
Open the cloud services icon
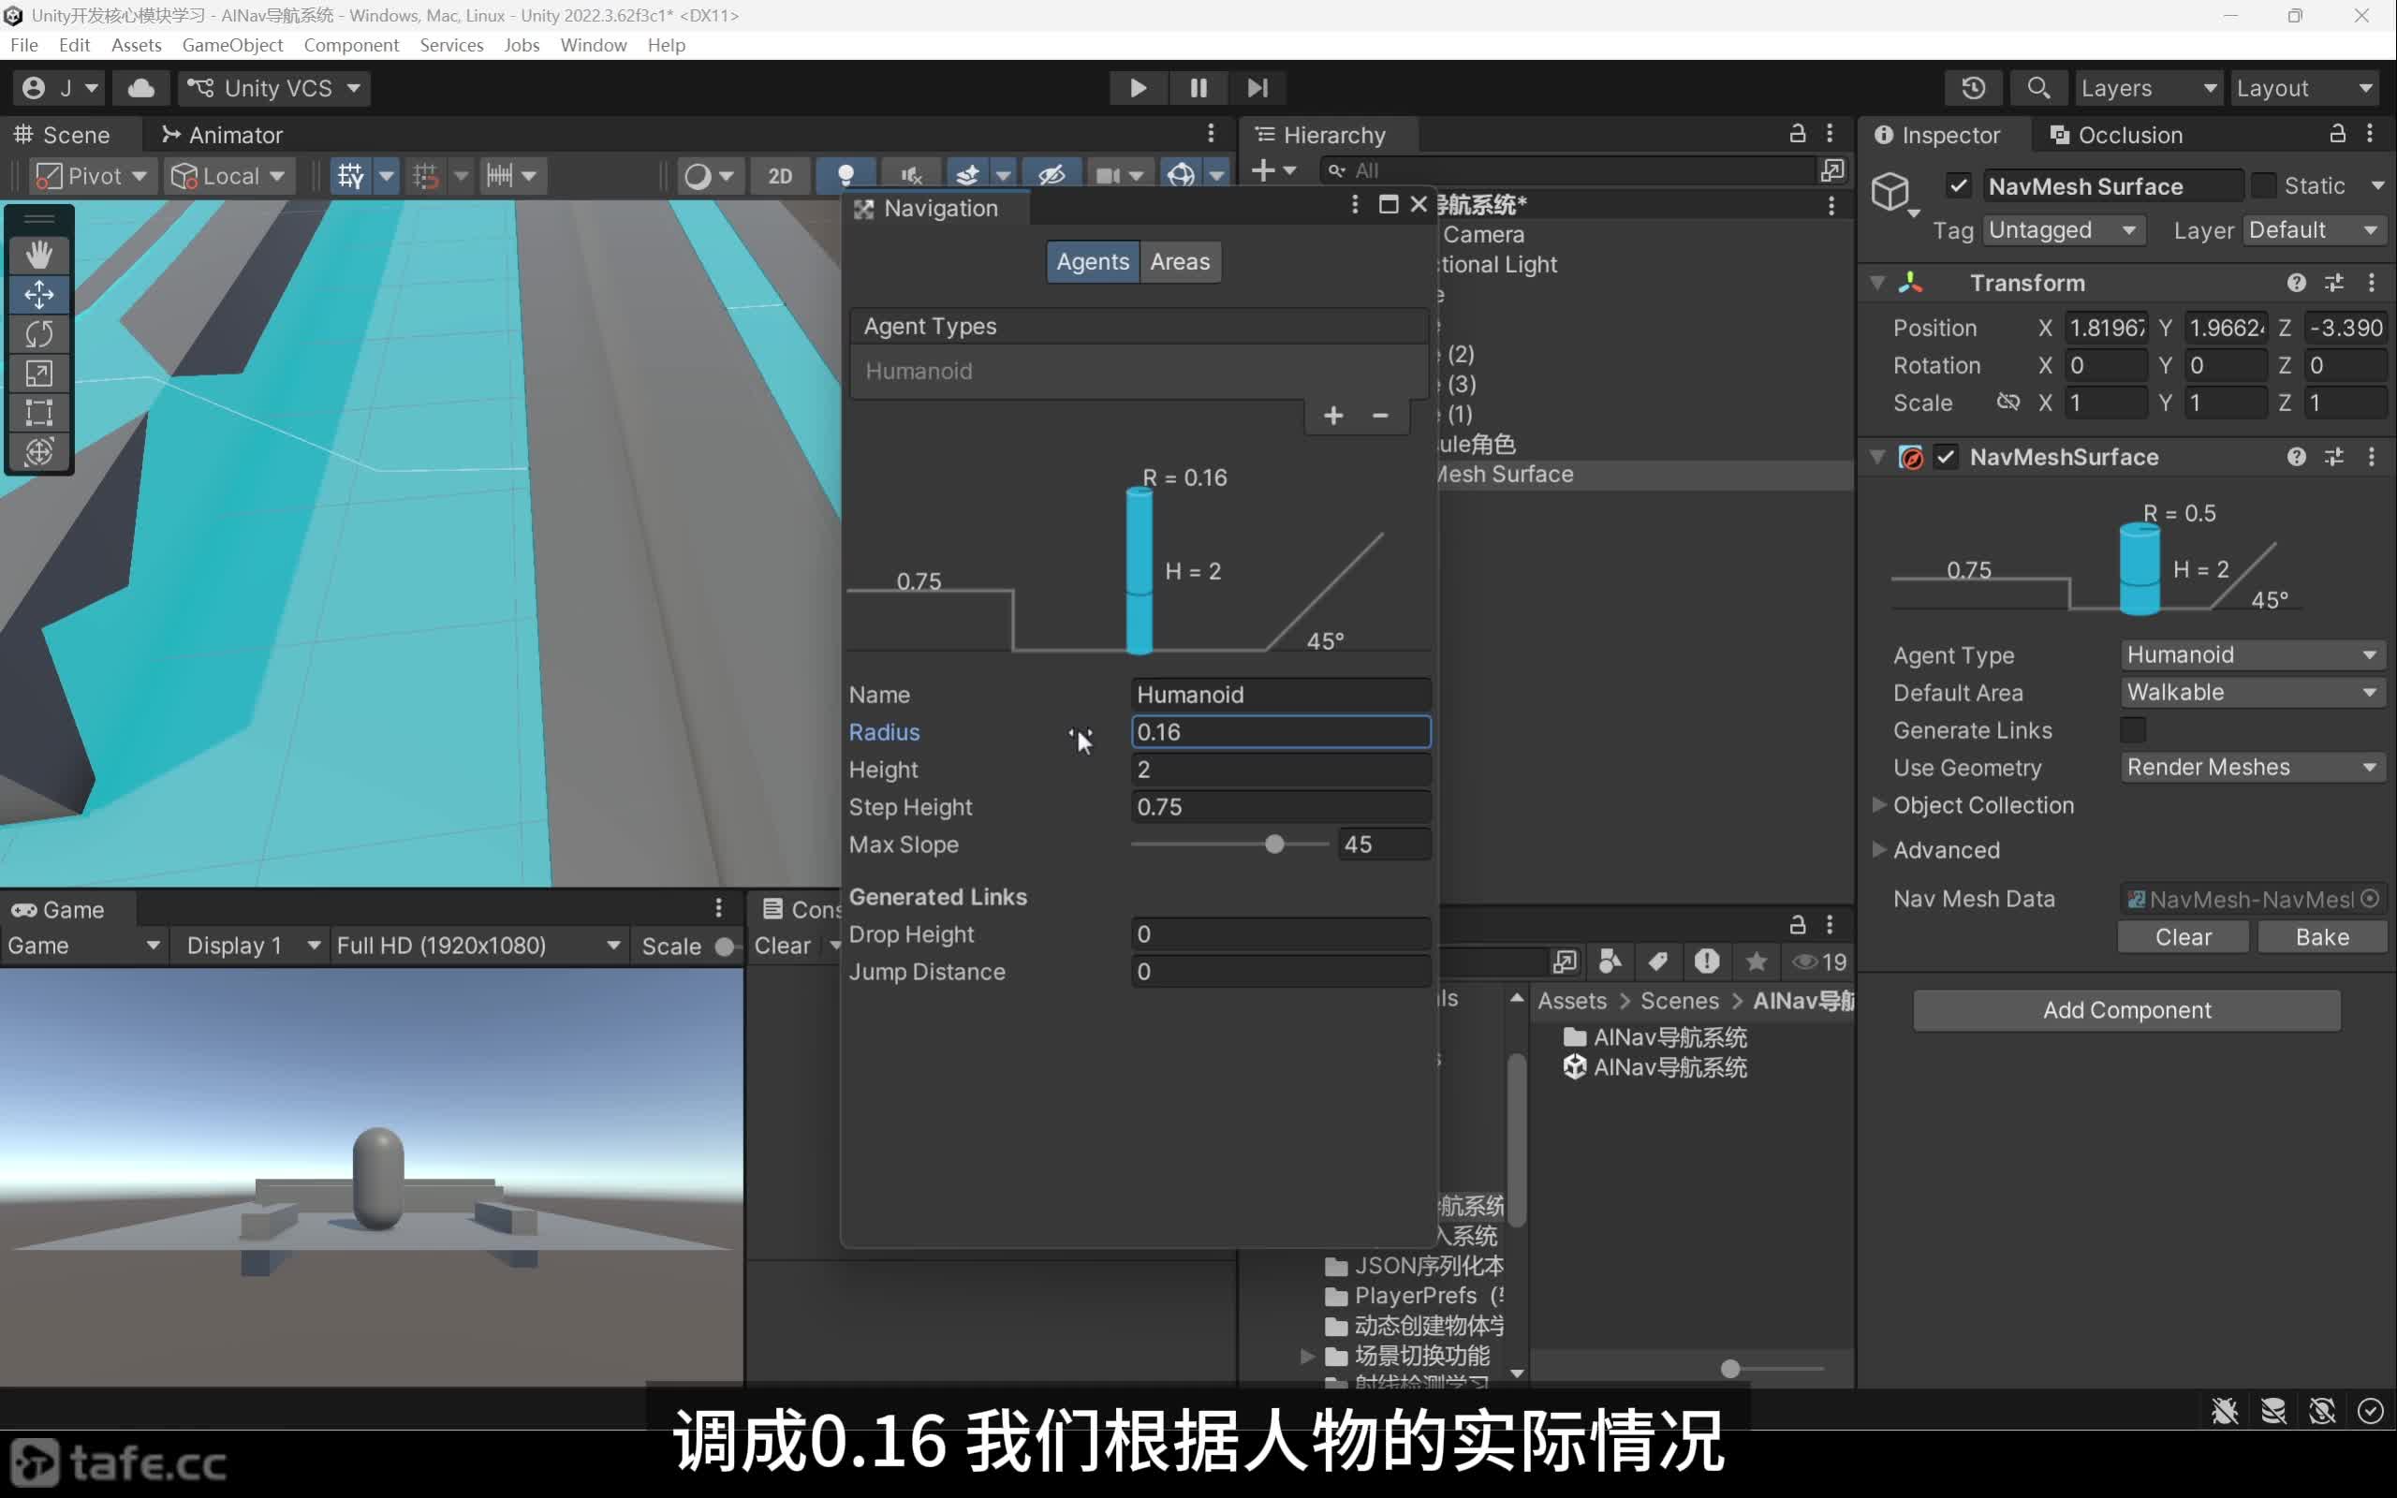tap(140, 88)
